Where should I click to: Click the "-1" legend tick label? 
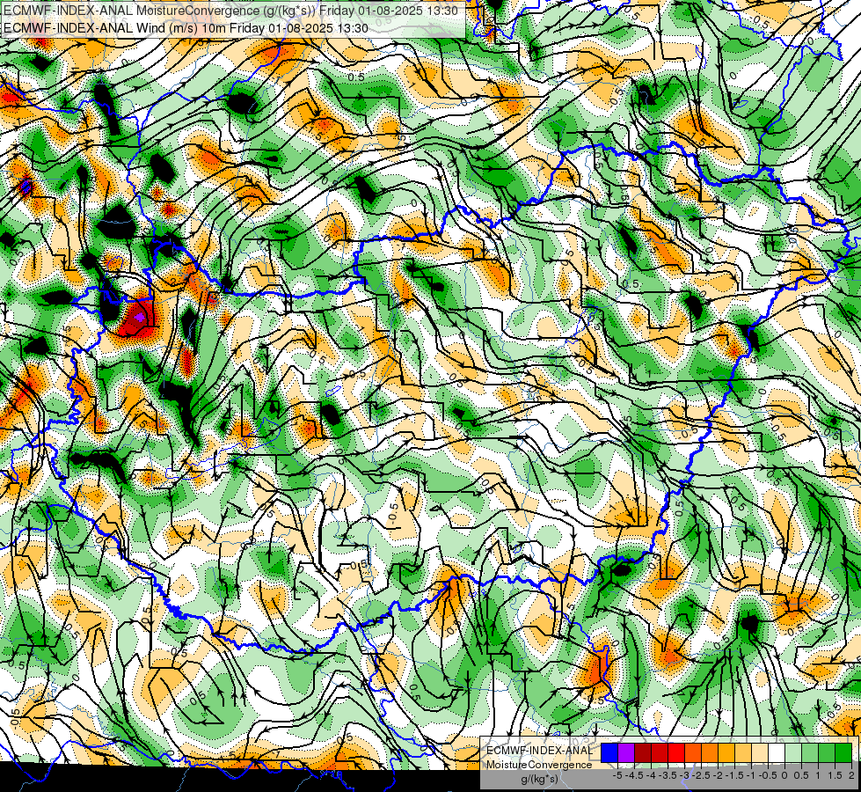click(751, 775)
